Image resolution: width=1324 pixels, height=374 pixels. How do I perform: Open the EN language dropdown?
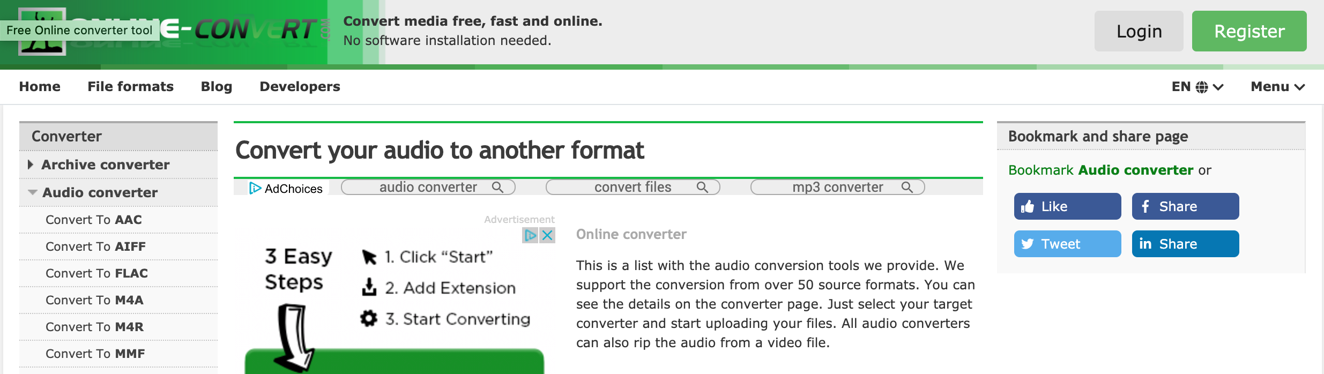(1197, 87)
